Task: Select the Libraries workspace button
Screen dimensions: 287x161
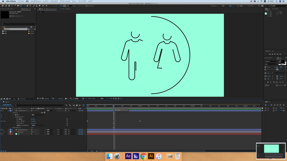Action: pyautogui.click(x=250, y=6)
